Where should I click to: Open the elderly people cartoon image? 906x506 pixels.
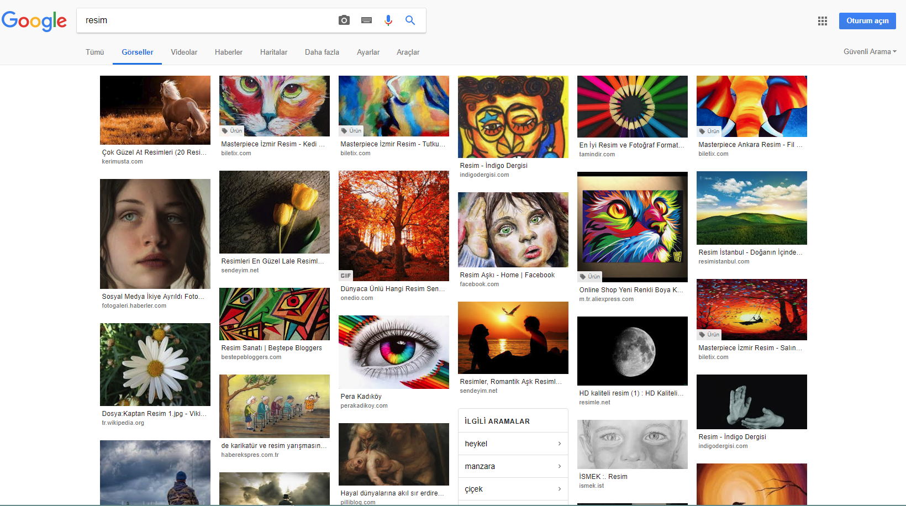(275, 406)
